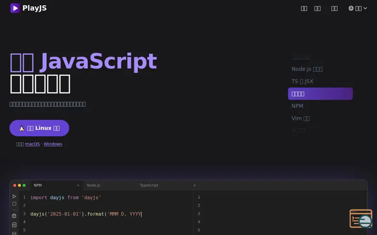Click the orange floating terminal widget icon
This screenshot has height=235, width=377.
pyautogui.click(x=361, y=219)
